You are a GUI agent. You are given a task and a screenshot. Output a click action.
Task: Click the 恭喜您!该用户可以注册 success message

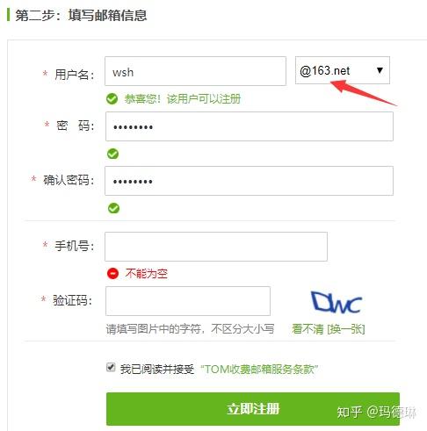click(183, 99)
